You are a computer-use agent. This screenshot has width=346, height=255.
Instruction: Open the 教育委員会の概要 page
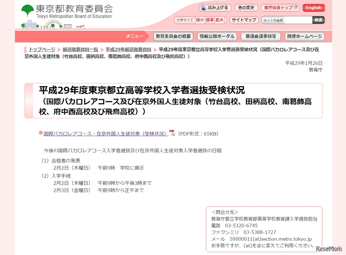173,36
